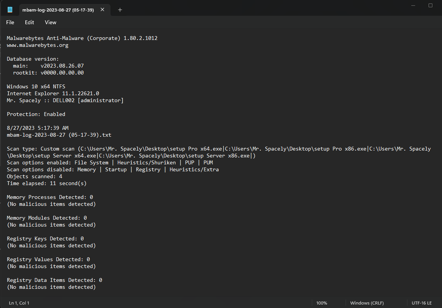Click the Malwarebytes Anti-Malware (Corporate) heading line
Screen dimensions: 442x308
(82, 38)
